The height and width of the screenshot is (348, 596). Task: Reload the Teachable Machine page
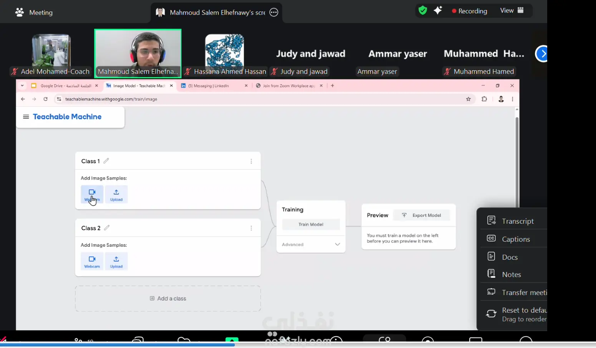point(45,99)
